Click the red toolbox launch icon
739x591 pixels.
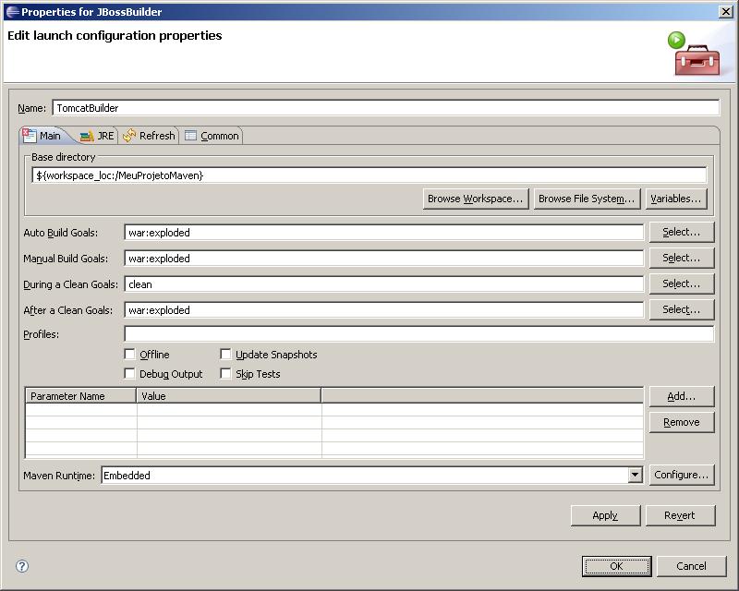694,54
